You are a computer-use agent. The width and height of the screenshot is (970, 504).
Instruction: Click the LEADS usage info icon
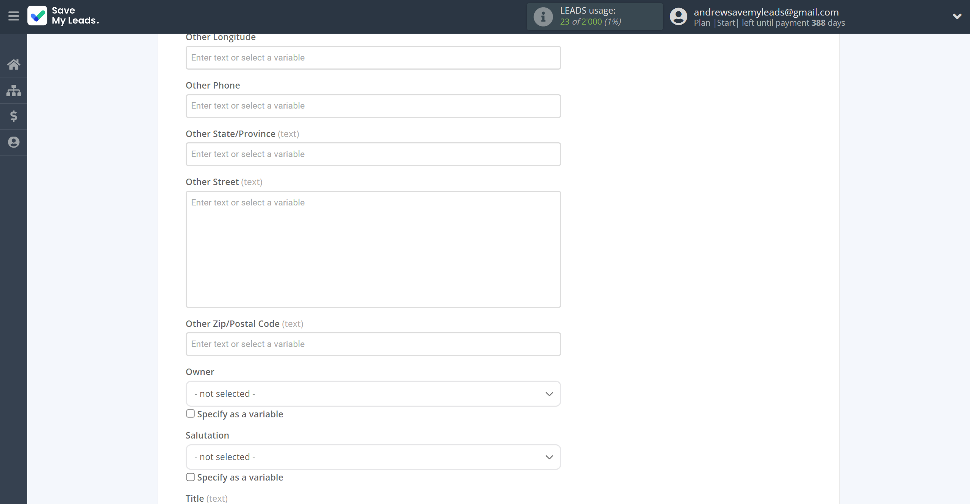point(543,17)
